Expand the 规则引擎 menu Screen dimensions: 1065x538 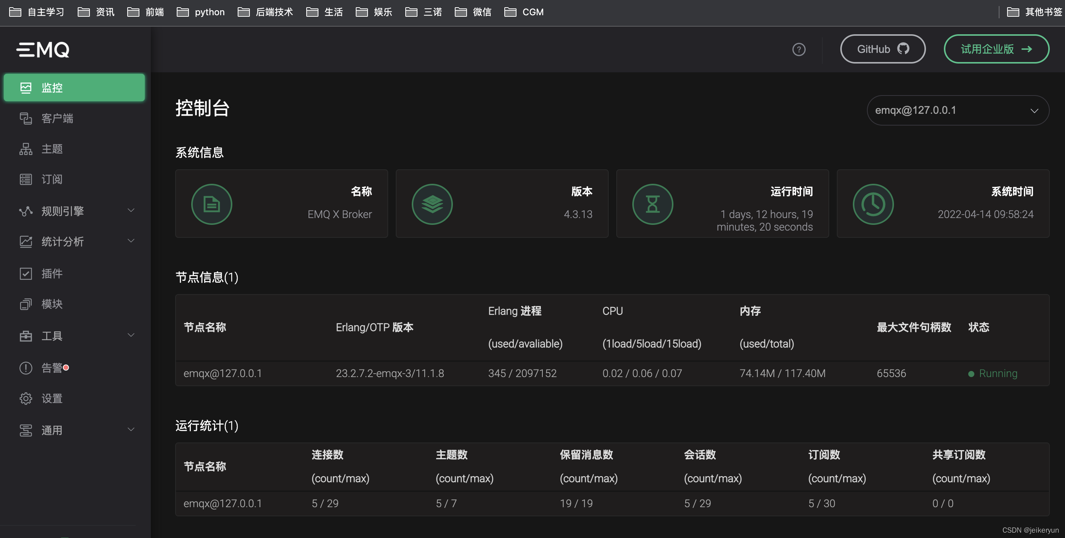(x=74, y=210)
